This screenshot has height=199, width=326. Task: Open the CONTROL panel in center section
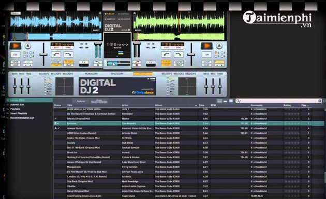pos(124,14)
